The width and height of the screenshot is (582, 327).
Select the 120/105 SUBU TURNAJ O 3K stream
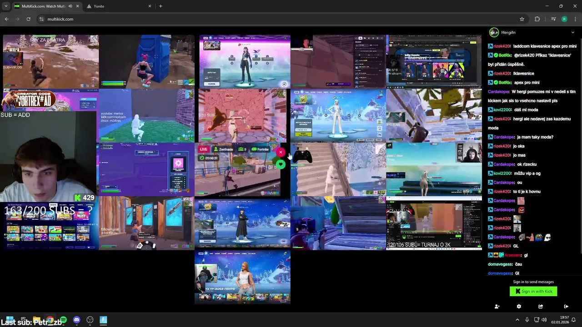point(434,223)
